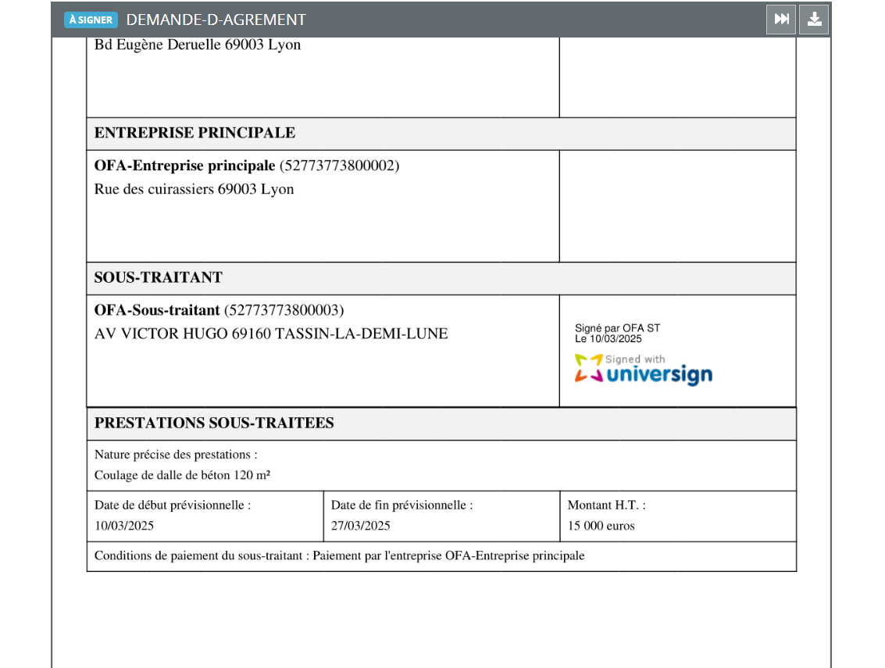The width and height of the screenshot is (885, 668).
Task: Click the DEMANDE-D-AGREMENT document title
Action: pyautogui.click(x=216, y=20)
